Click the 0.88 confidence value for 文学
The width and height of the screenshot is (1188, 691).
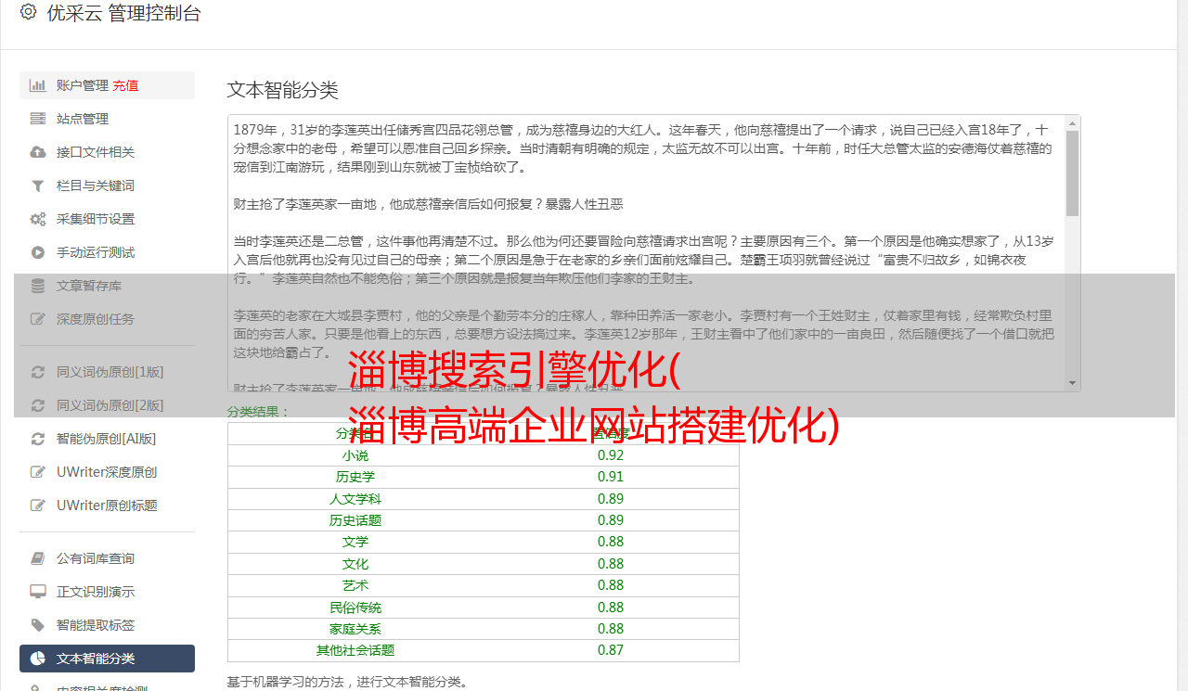[611, 542]
